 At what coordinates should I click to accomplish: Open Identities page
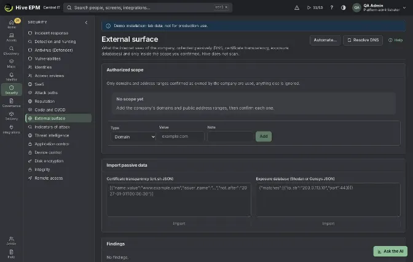tap(58, 67)
